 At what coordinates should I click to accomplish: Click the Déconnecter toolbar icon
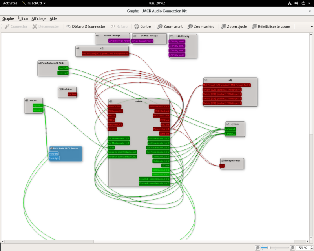click(x=35, y=26)
